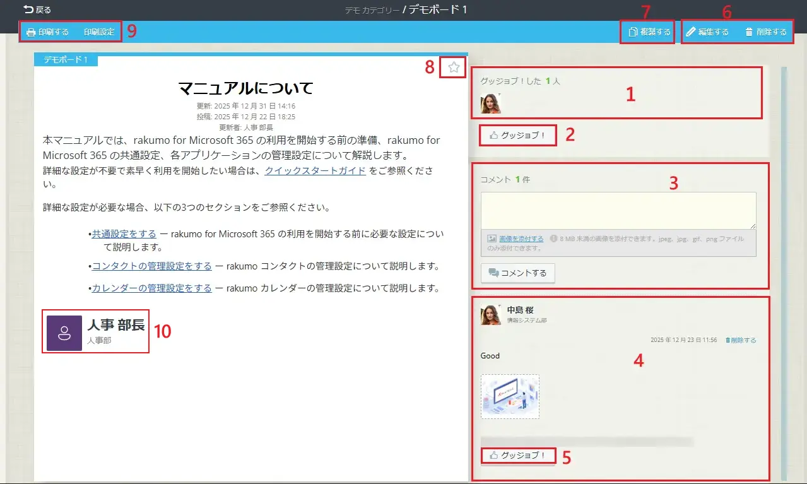Open the デモ カテゴリー breadcrumb

click(x=372, y=10)
